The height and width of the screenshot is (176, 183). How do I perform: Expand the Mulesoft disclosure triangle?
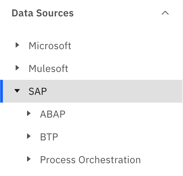(17, 68)
